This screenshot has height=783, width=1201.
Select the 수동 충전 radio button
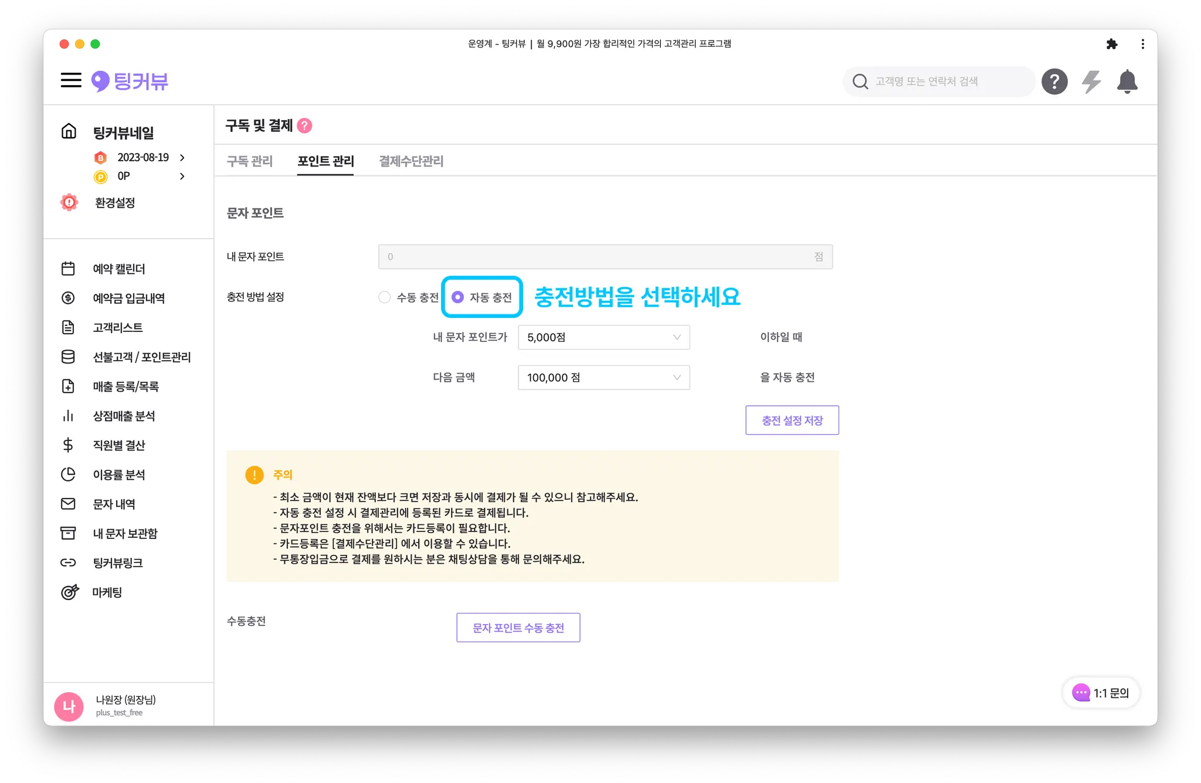point(385,297)
